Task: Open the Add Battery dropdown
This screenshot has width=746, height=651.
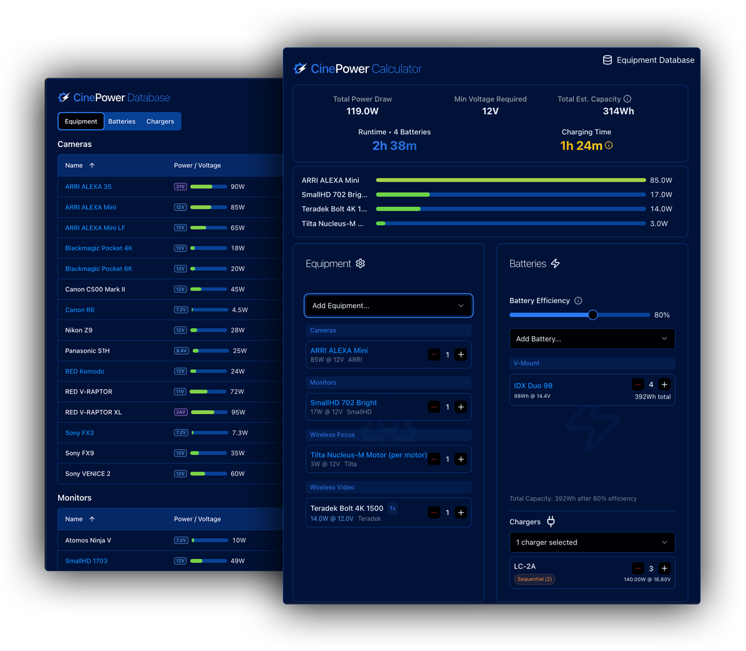Action: point(592,339)
